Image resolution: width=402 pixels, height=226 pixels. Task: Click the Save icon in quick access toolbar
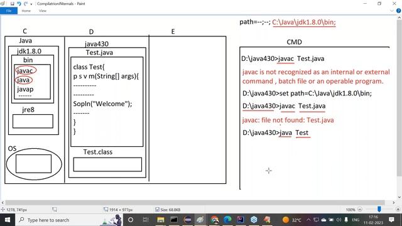click(12, 4)
